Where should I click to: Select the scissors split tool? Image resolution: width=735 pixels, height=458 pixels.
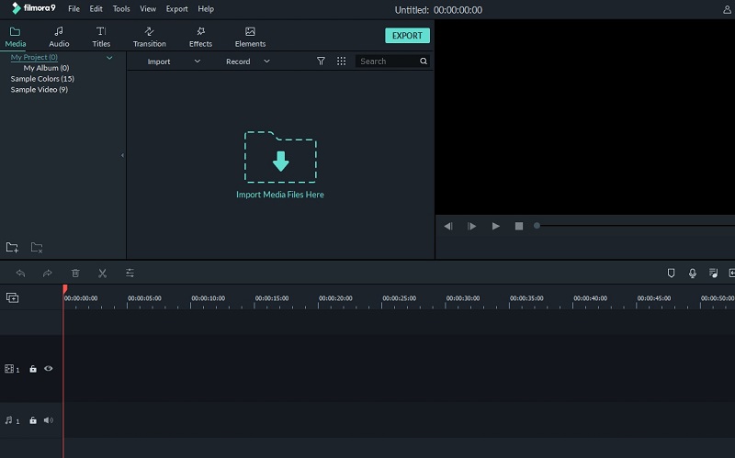102,273
